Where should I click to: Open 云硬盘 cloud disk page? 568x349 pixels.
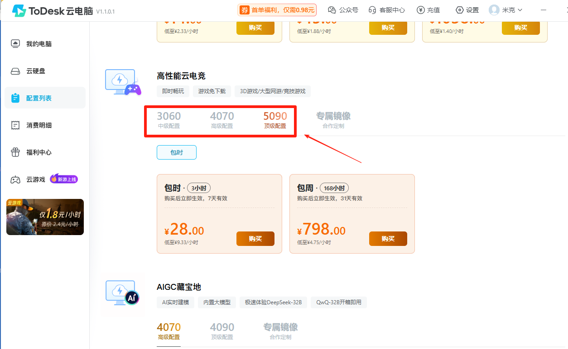coord(45,71)
